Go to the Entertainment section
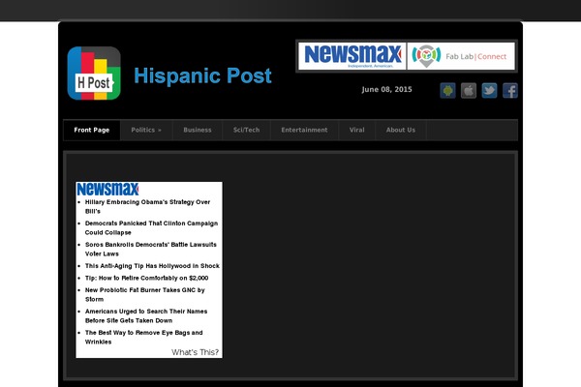Screen dimensions: 581x387 (304, 130)
